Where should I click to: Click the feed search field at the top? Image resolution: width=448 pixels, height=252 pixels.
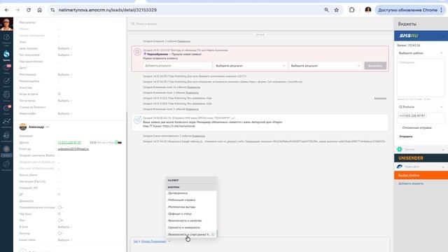pyautogui.click(x=260, y=24)
